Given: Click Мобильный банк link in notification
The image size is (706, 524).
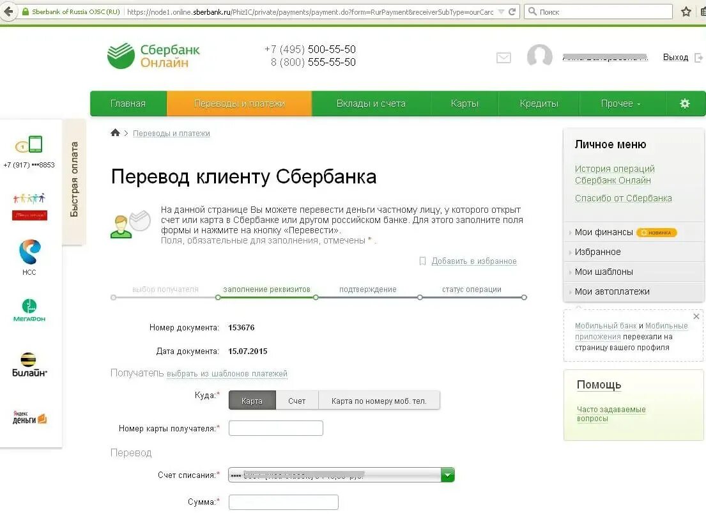Looking at the screenshot, I should [x=606, y=325].
